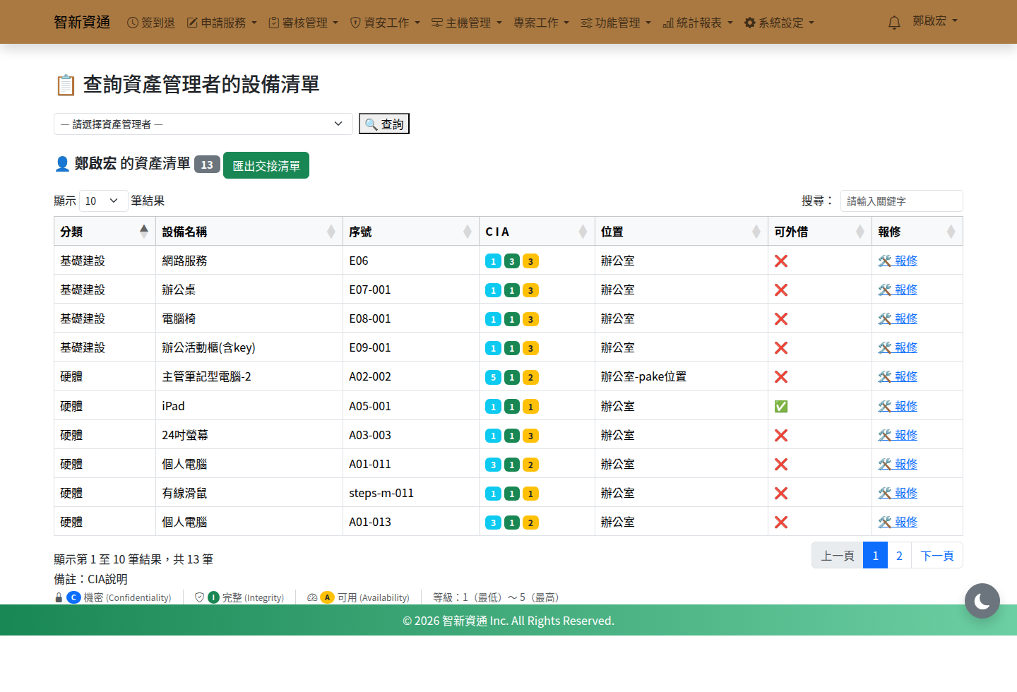Click the red X in E09-001 row
This screenshot has width=1017, height=692.
coord(781,348)
